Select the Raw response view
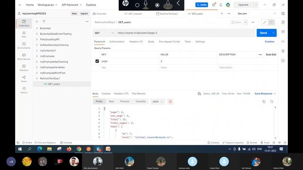Screen dimensions: 303x170 pos(111,102)
